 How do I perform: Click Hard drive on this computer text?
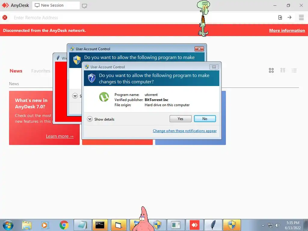(x=167, y=105)
